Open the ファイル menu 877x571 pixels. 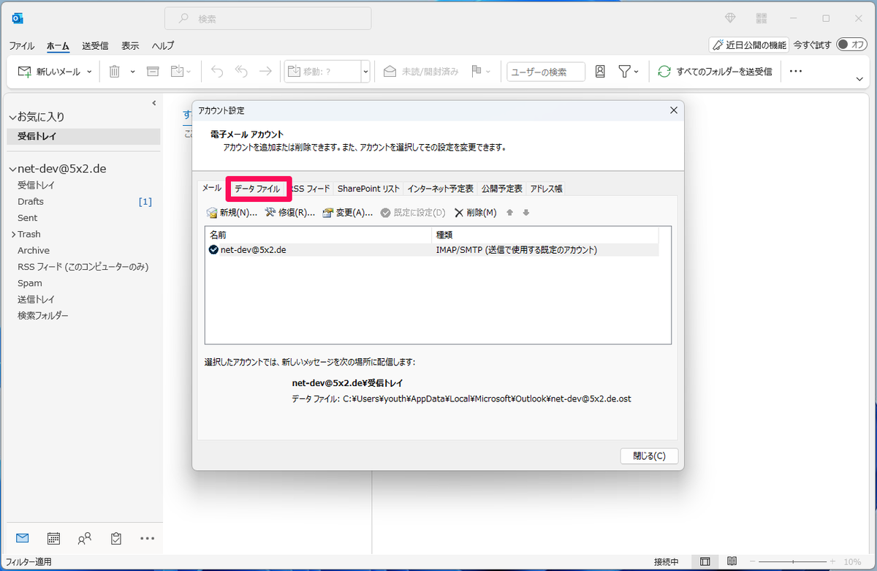[21, 45]
